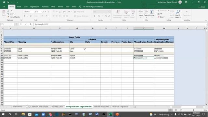Click Find & Select magnifier icon
Image resolution: width=208 pixels, height=117 pixels.
tap(178, 12)
